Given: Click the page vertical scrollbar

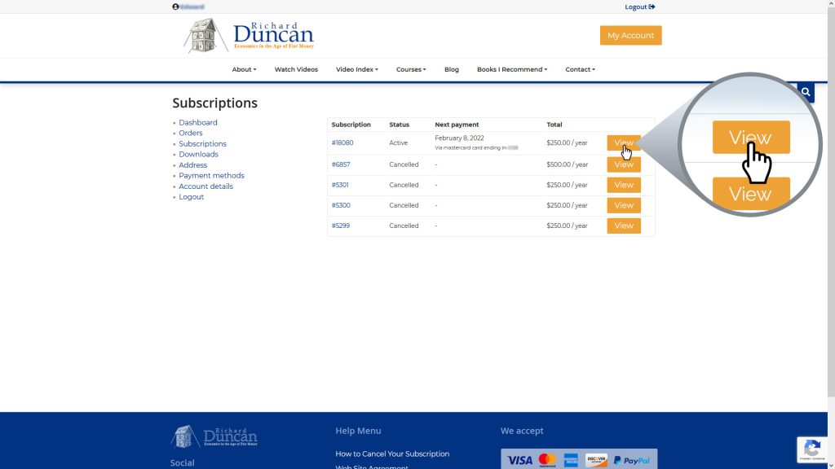Looking at the screenshot, I should [831, 202].
